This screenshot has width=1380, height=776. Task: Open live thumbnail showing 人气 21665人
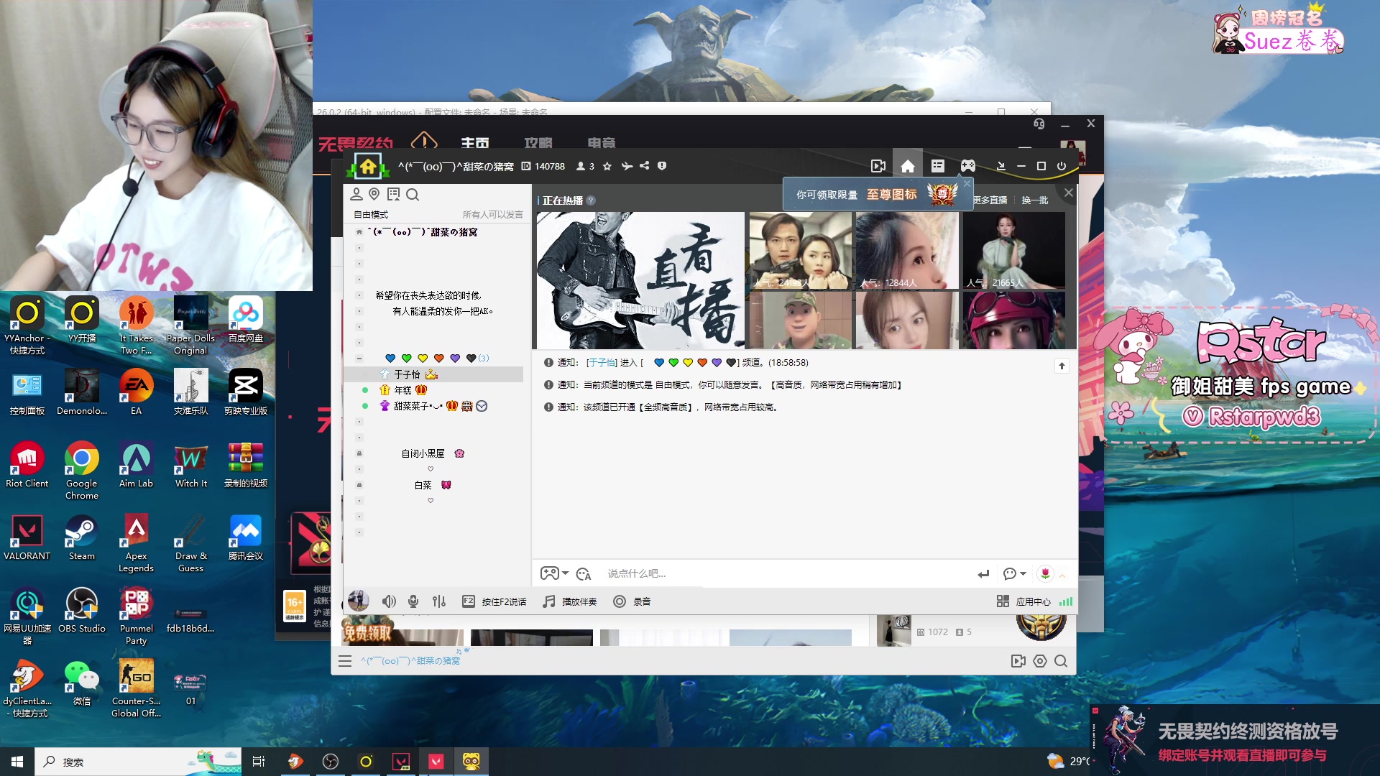pyautogui.click(x=1013, y=250)
